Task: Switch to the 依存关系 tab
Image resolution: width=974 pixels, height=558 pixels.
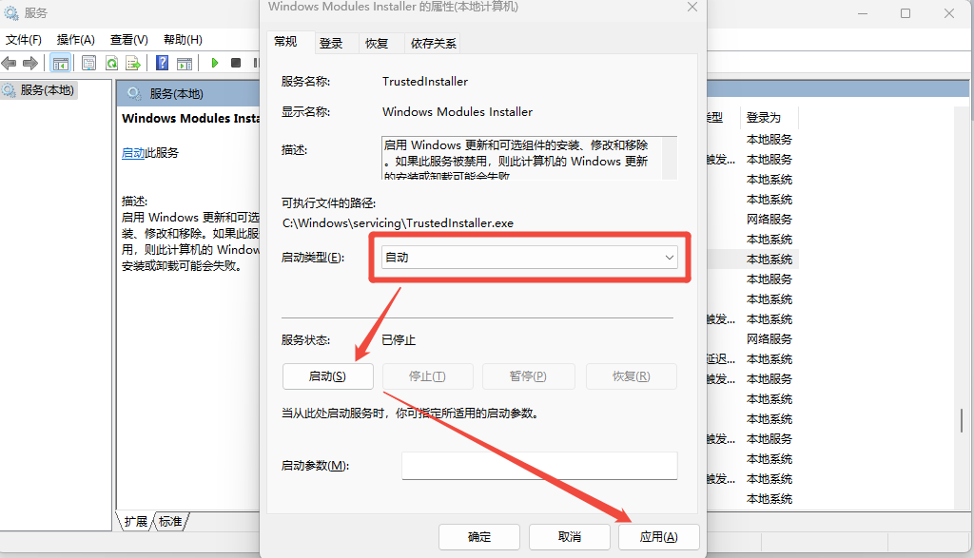Action: 434,44
